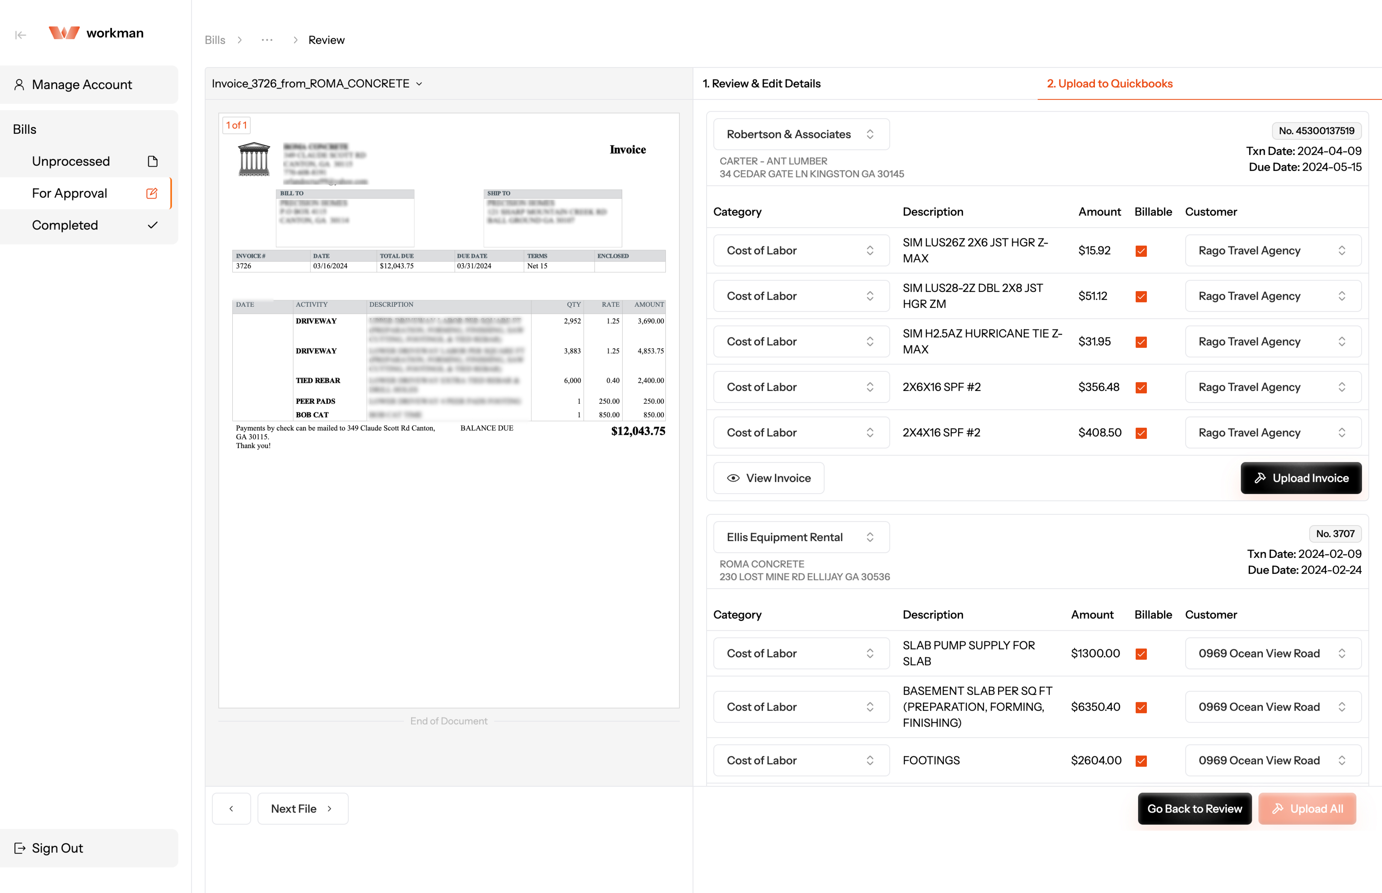Uncheck Billable for BASEMENT SLAB row
The image size is (1382, 893).
(x=1141, y=708)
